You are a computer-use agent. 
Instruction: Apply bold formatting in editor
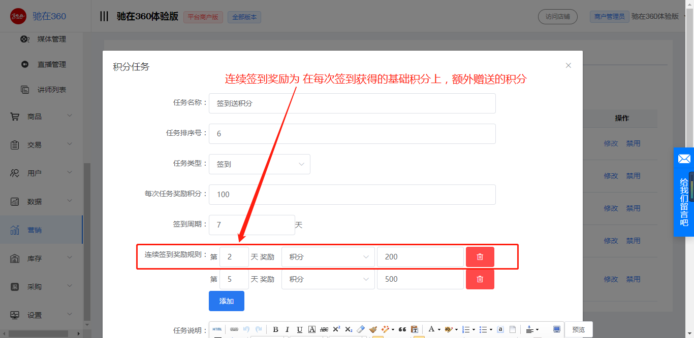point(275,329)
